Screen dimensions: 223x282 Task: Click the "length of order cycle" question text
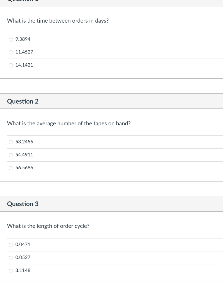(x=48, y=226)
